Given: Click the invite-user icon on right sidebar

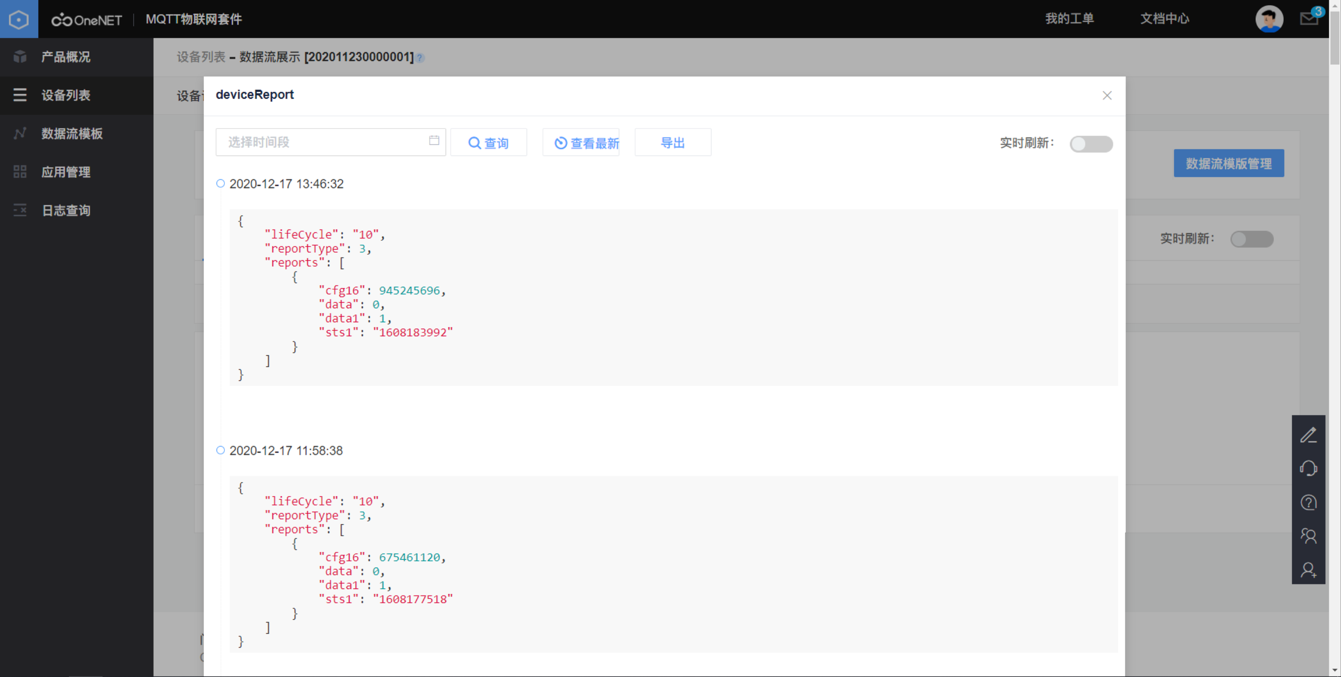Looking at the screenshot, I should [1310, 570].
